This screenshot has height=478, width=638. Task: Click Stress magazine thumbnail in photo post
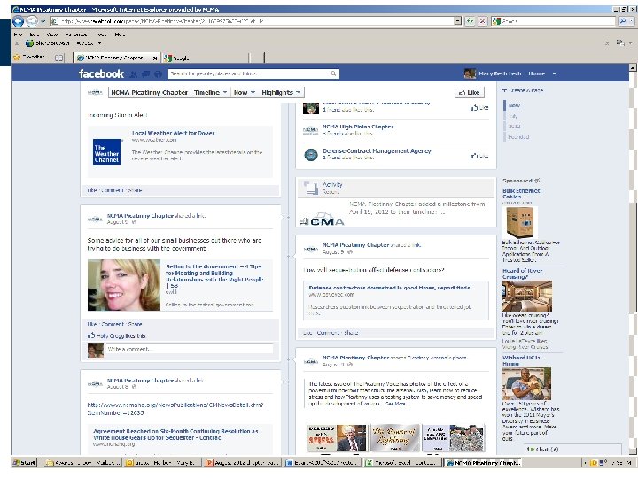[337, 438]
